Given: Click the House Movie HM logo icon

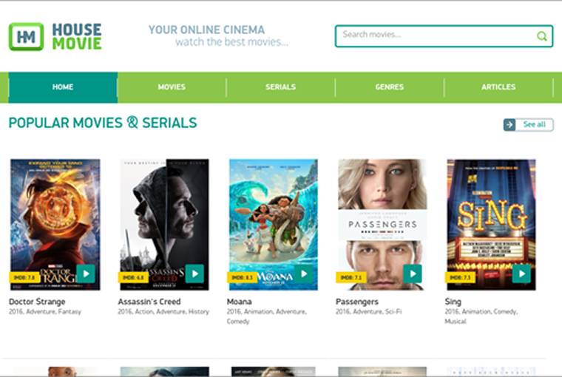Looking at the screenshot, I should (x=26, y=36).
